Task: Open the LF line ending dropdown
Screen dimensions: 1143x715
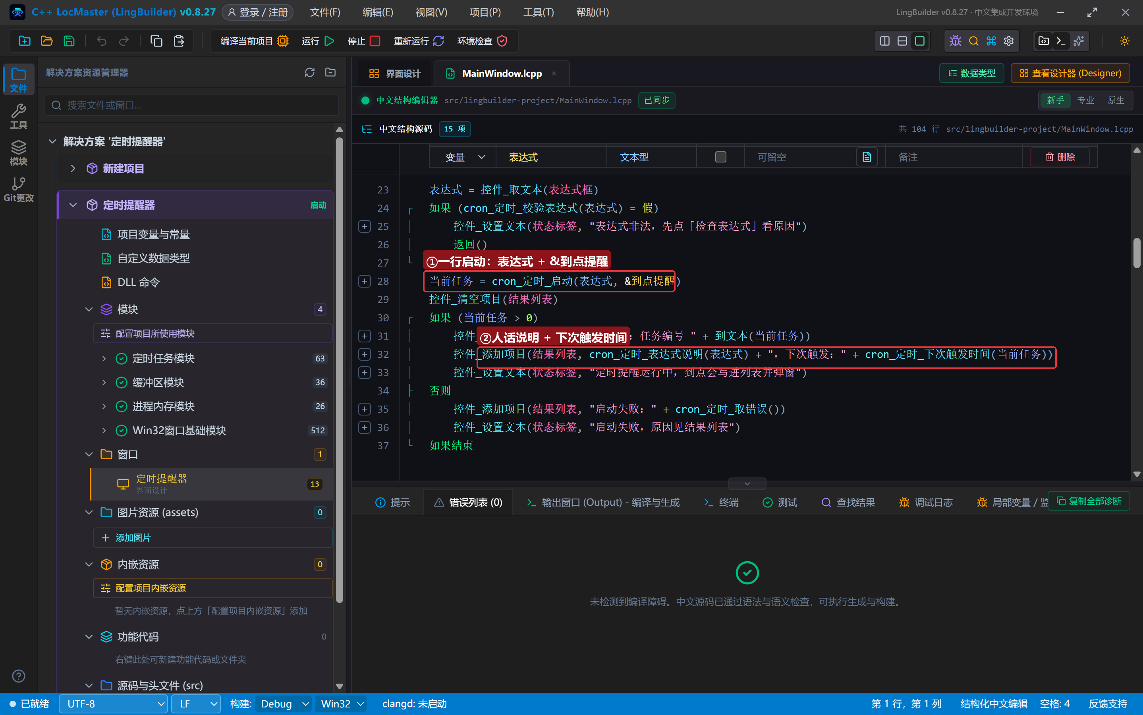Action: pos(196,704)
